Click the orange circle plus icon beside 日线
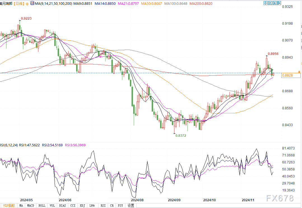 point(27,4)
